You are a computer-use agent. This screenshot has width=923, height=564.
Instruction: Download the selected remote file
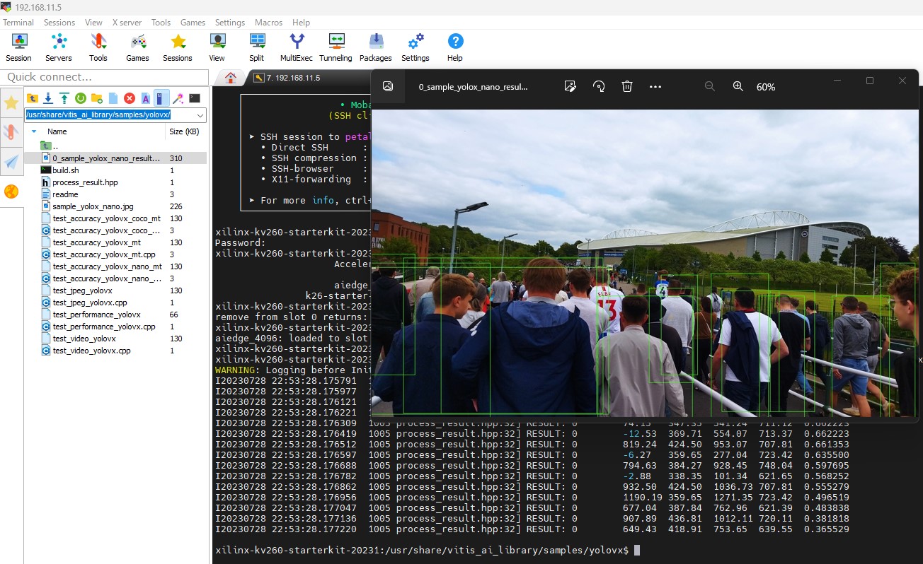[48, 98]
